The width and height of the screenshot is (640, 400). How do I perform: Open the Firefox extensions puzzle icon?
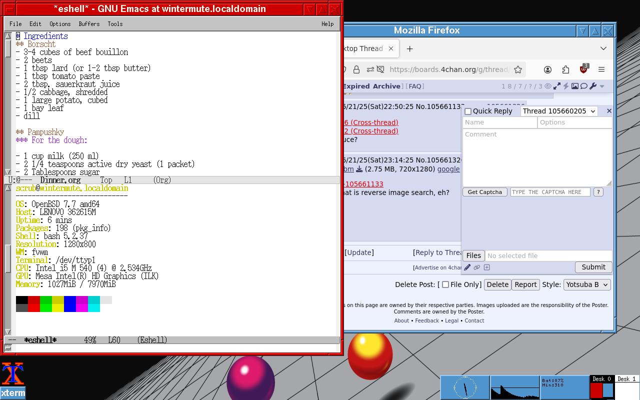click(x=565, y=69)
